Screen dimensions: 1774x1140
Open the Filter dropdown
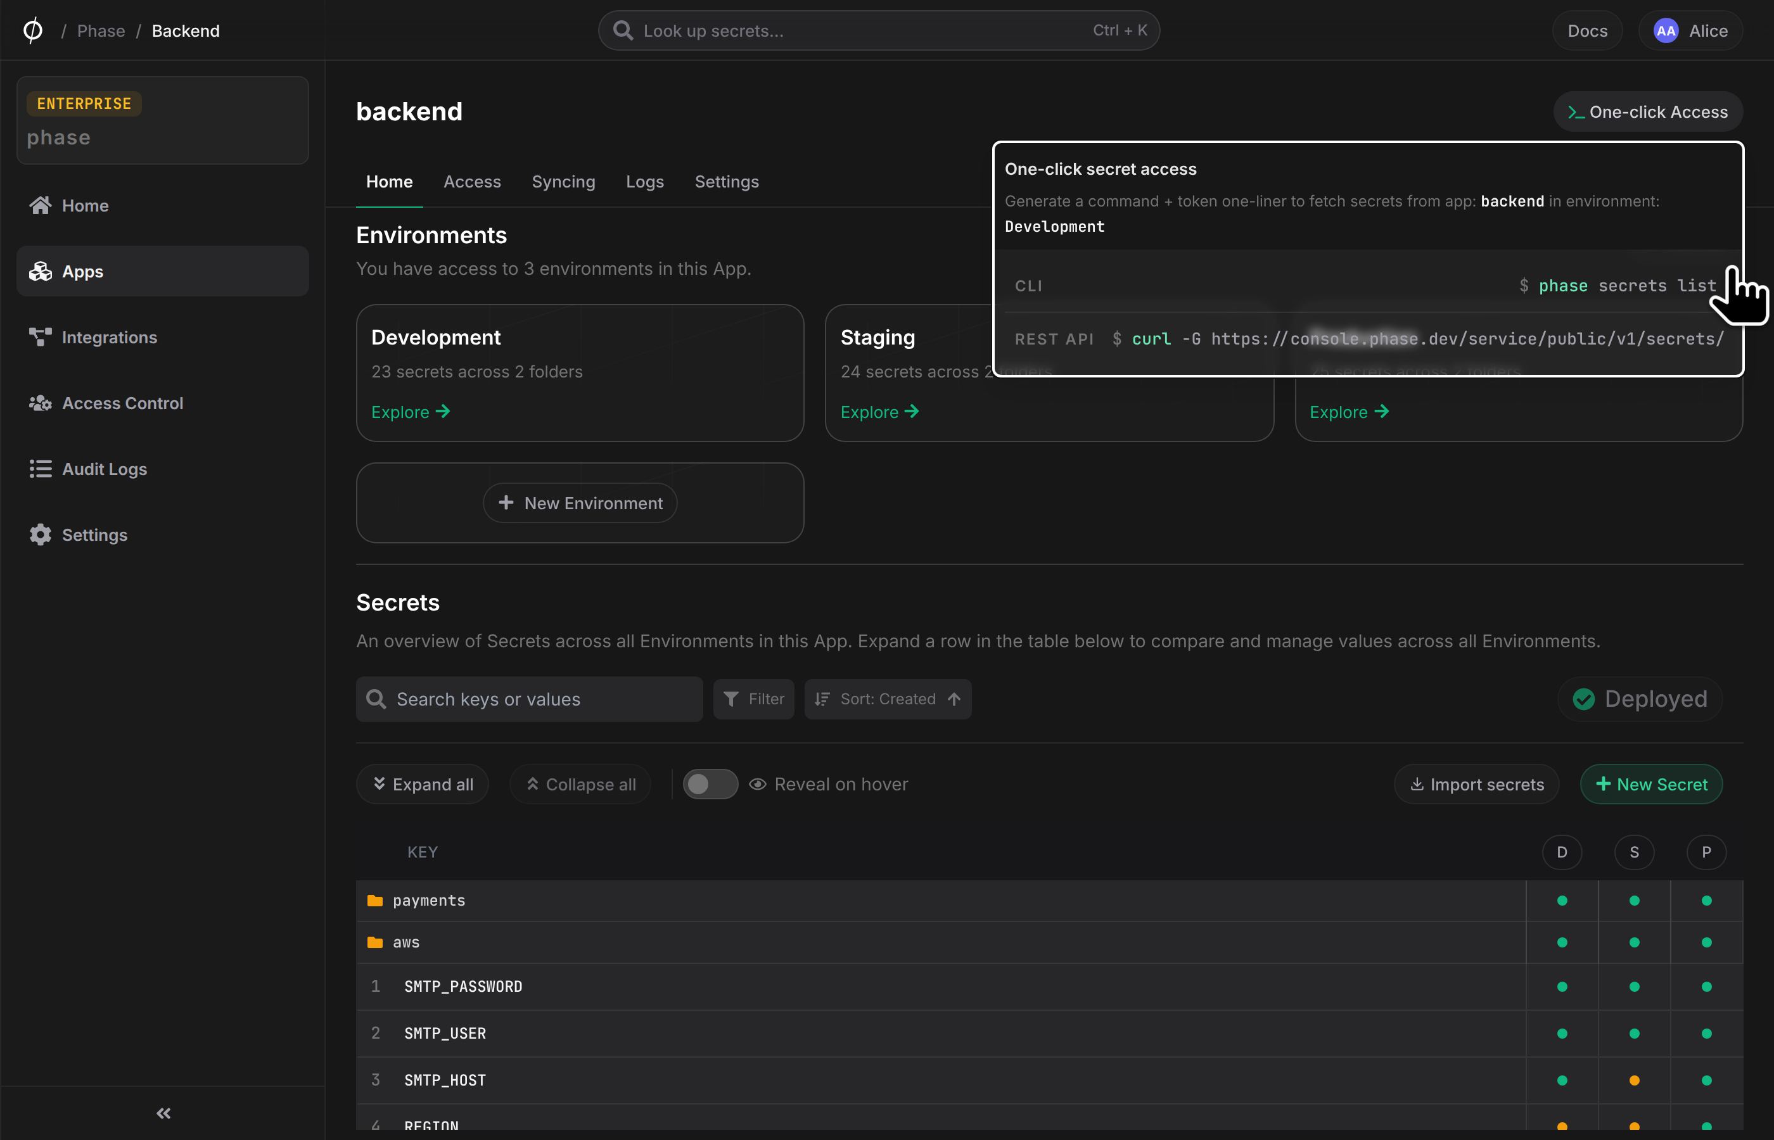pos(753,699)
